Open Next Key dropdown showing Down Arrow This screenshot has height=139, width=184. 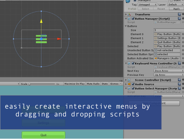pyautogui.click(x=169, y=71)
